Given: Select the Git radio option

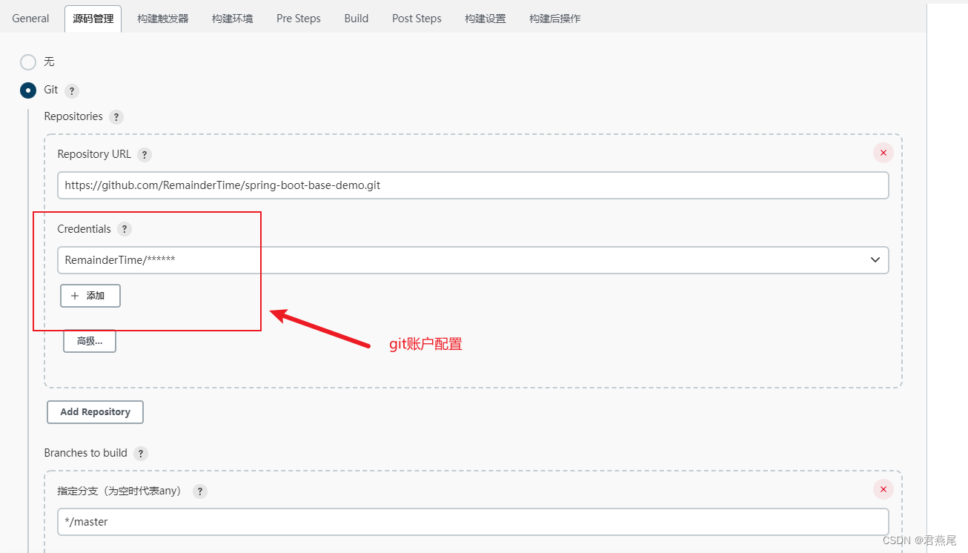Looking at the screenshot, I should click(x=28, y=90).
